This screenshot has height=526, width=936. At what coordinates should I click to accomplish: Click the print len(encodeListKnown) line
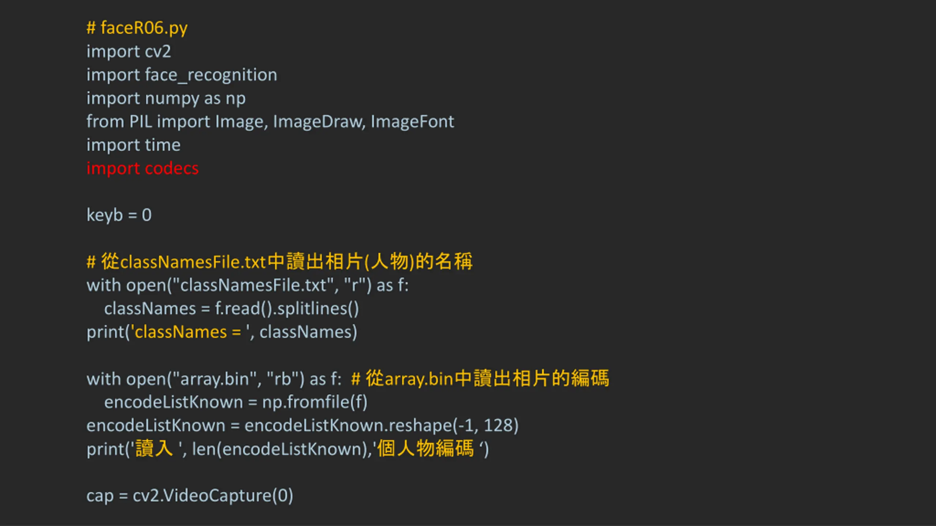point(287,449)
